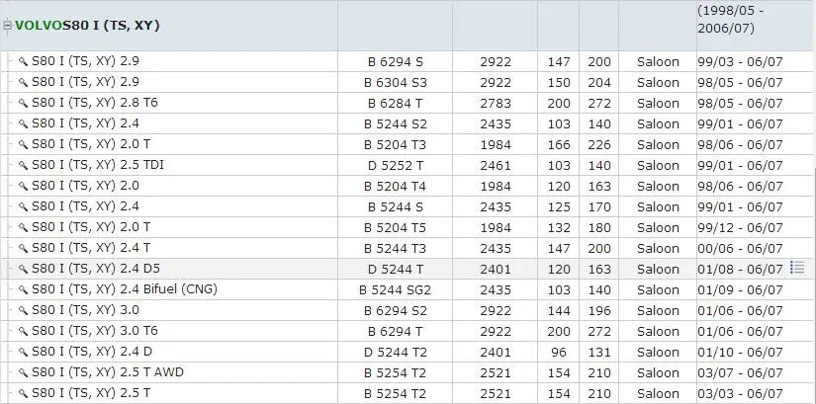
Task: Collapse the VOLVO S80 I (TS, XY) group
Action: [7, 26]
